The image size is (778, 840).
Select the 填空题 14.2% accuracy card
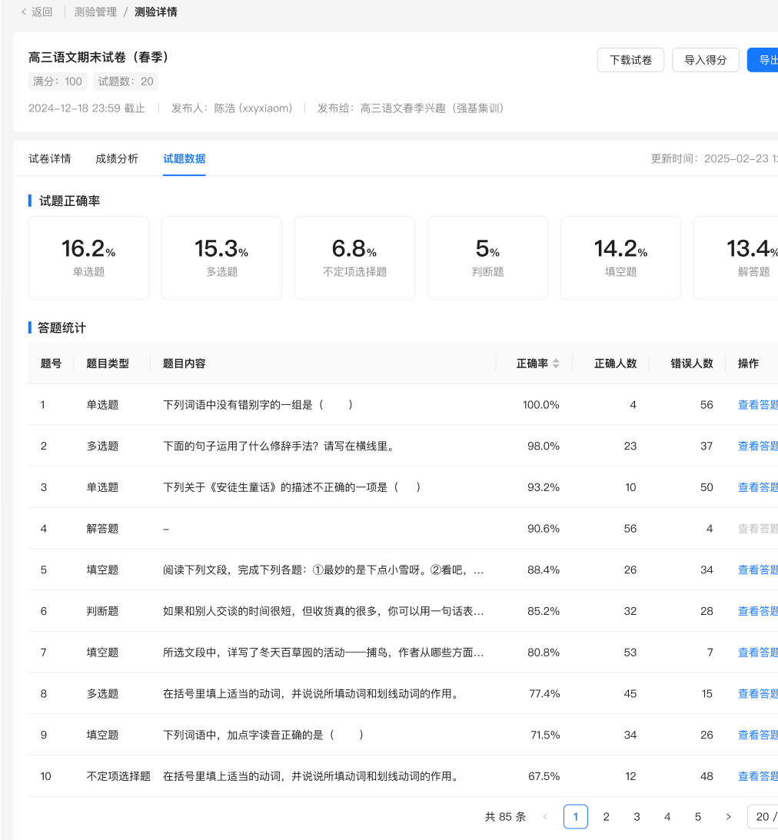[x=620, y=257]
